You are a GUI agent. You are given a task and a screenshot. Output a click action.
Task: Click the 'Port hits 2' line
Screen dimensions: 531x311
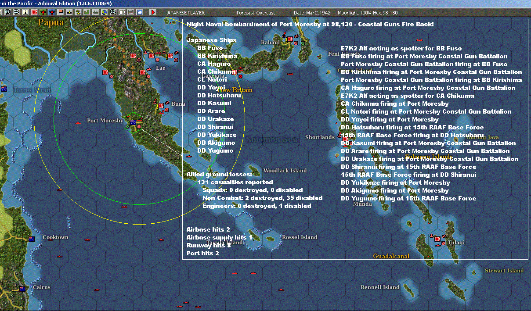pos(202,254)
